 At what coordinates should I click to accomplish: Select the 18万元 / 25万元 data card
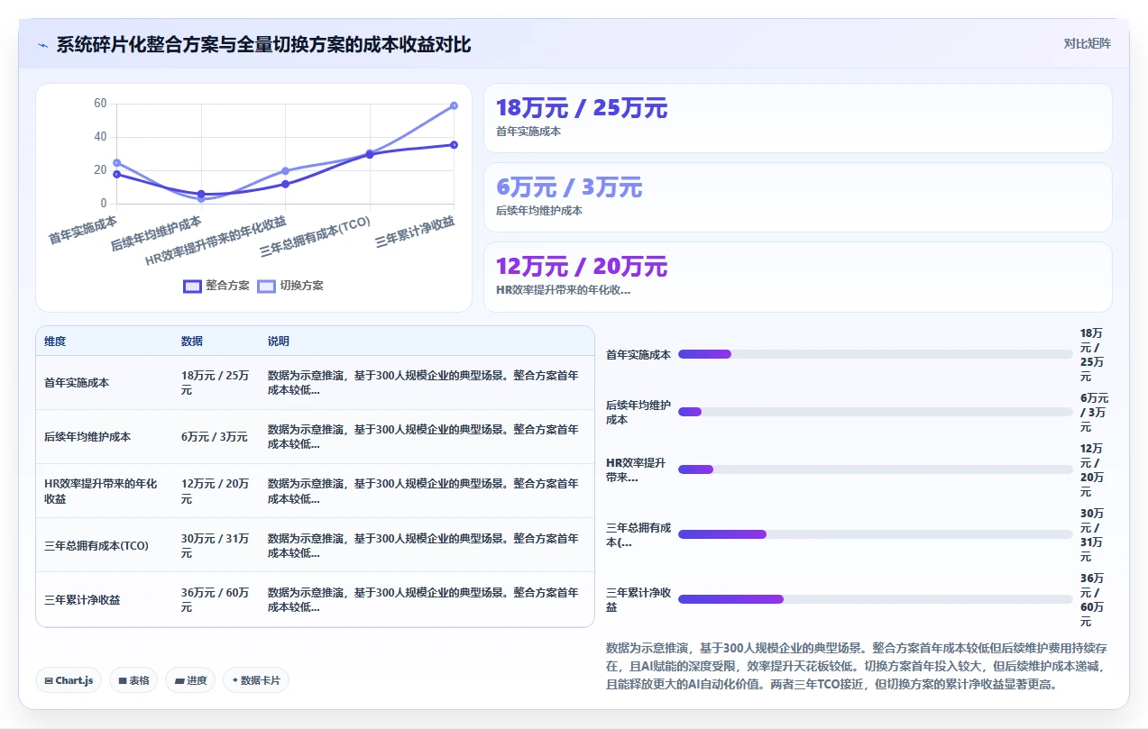pyautogui.click(x=797, y=118)
